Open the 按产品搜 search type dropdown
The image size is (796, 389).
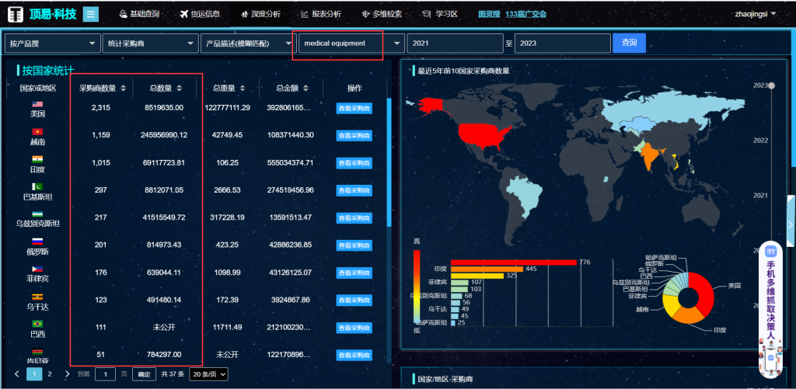52,43
